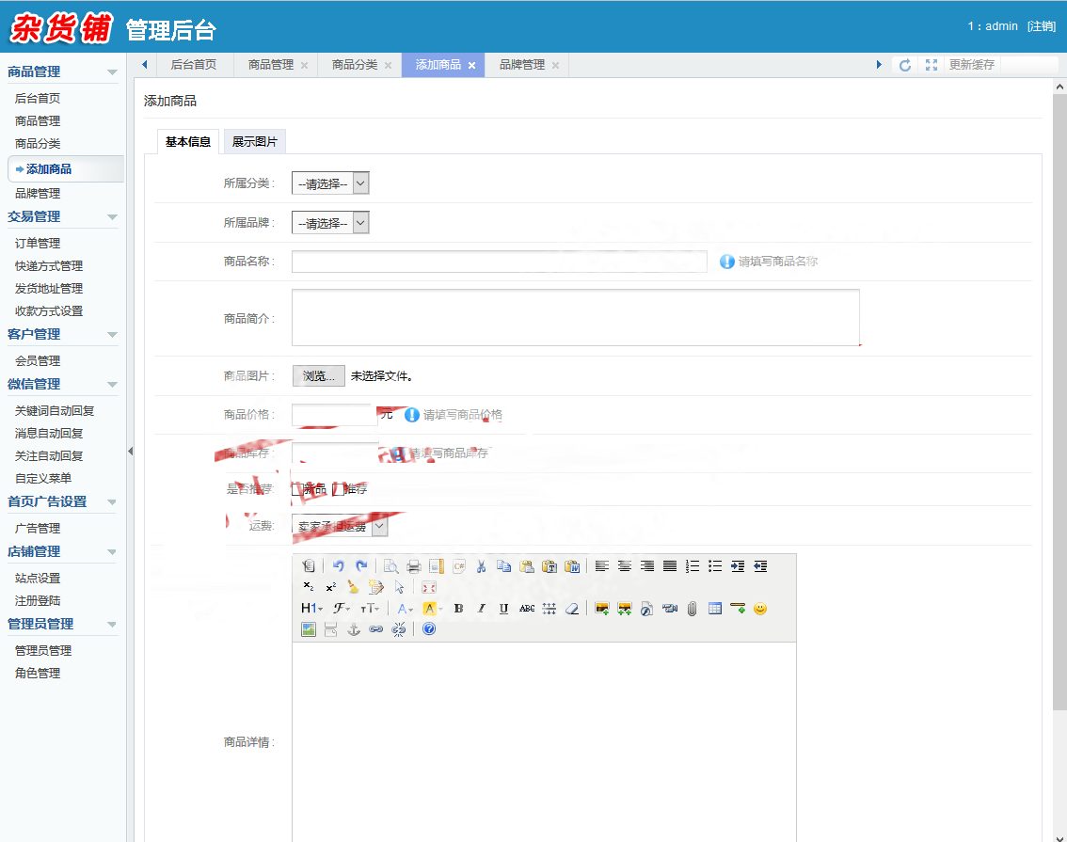Toggle bold formatting in the editor
This screenshot has height=842, width=1067.
tap(458, 609)
